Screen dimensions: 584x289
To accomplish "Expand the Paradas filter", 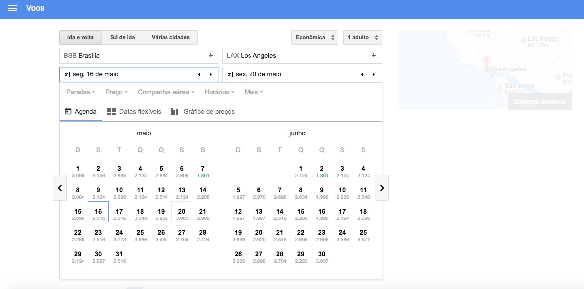I will [80, 92].
